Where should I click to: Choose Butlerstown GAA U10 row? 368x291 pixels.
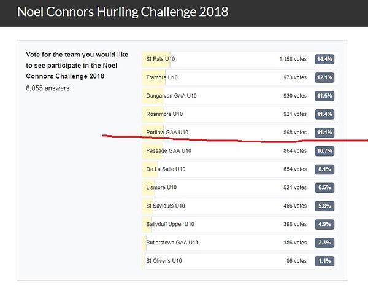coord(240,243)
